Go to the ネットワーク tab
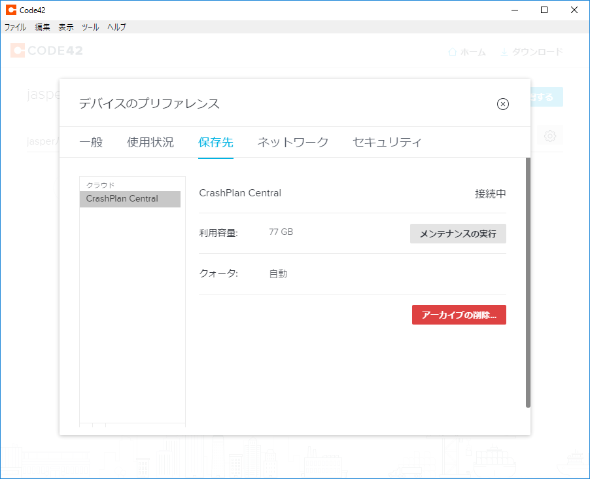590x479 pixels. (293, 143)
